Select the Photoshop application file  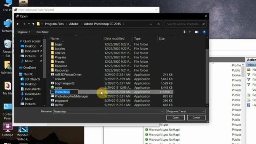click(62, 92)
